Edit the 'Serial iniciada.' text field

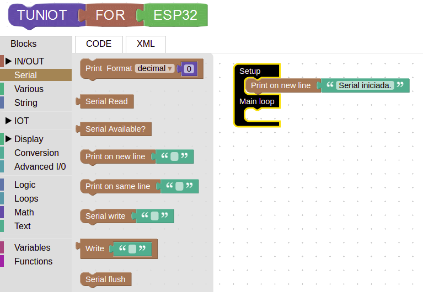365,85
